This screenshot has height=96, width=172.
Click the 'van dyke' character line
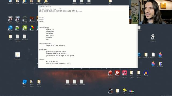point(50,35)
